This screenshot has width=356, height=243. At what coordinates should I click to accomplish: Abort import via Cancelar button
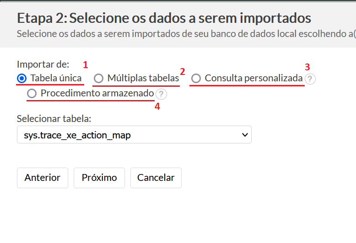pos(156,178)
